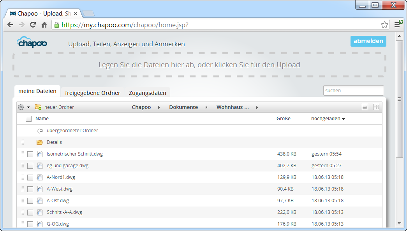Switch to thumbnail grid view icon
Viewport: 407px width, 231px height.
(x=376, y=107)
